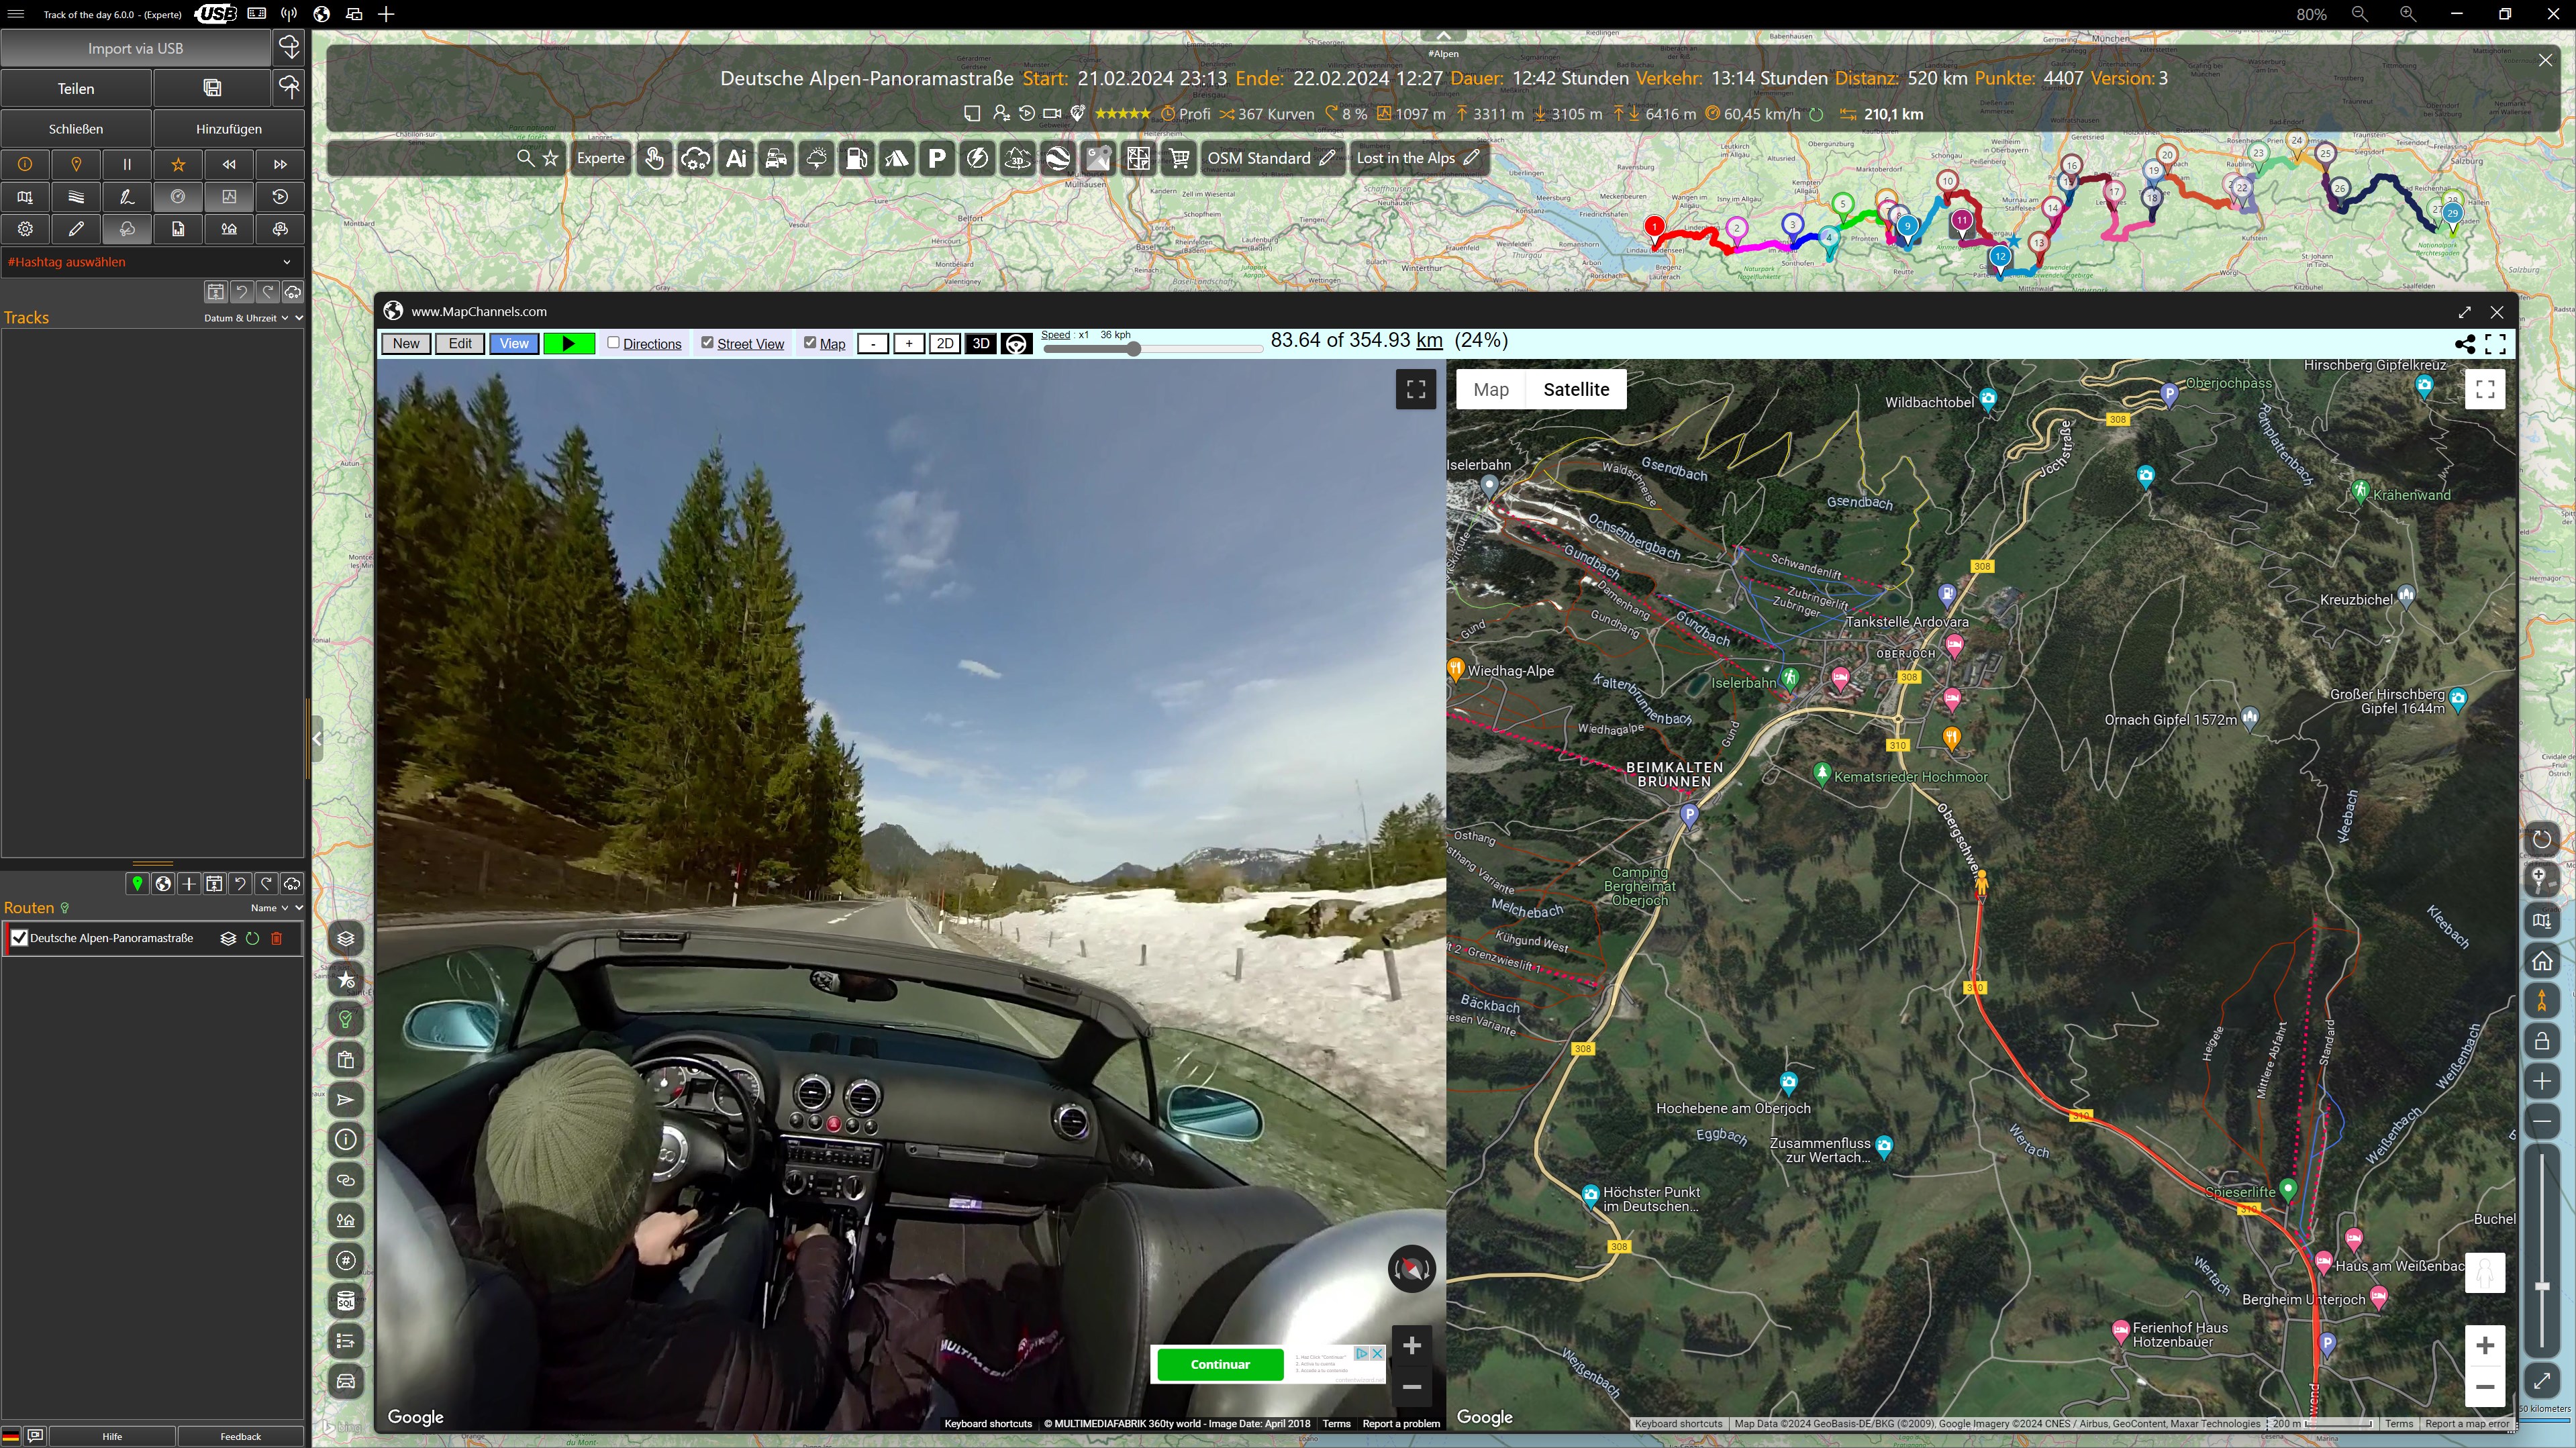Switch to the Map tab

click(1490, 389)
